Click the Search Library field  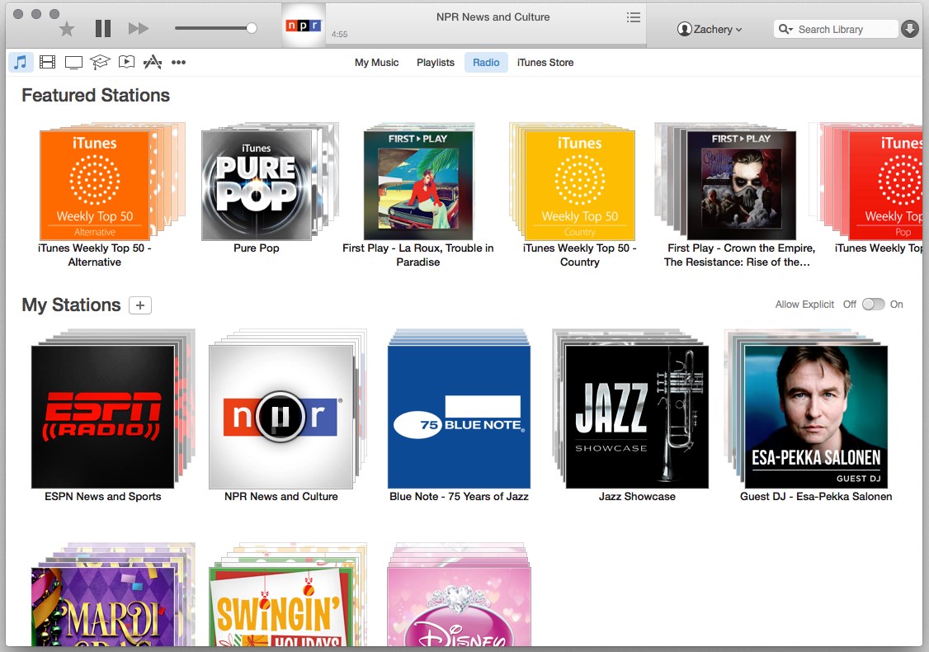point(836,29)
